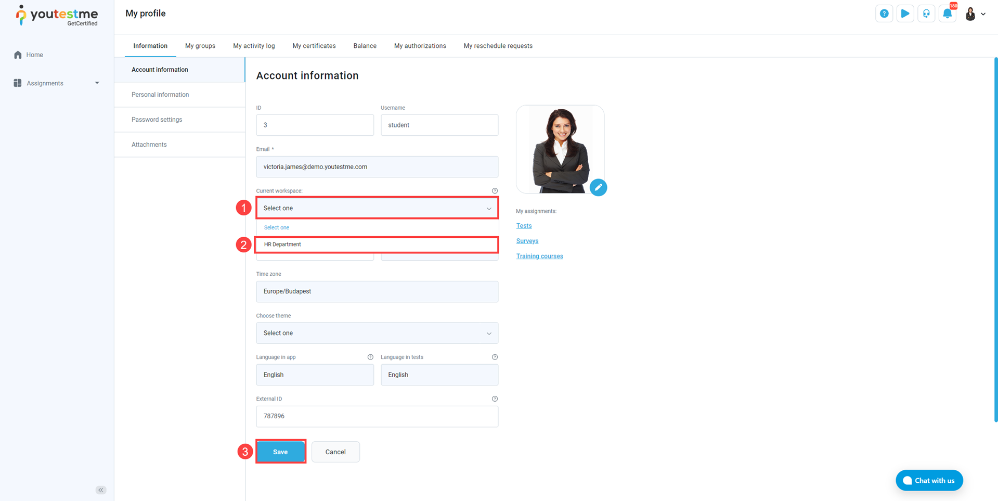Select HR Department from workspace list
The image size is (998, 501).
pyautogui.click(x=377, y=245)
